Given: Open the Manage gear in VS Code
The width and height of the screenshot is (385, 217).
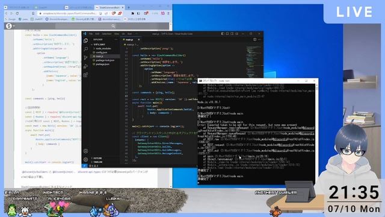Looking at the screenshot, I should [x=85, y=159].
